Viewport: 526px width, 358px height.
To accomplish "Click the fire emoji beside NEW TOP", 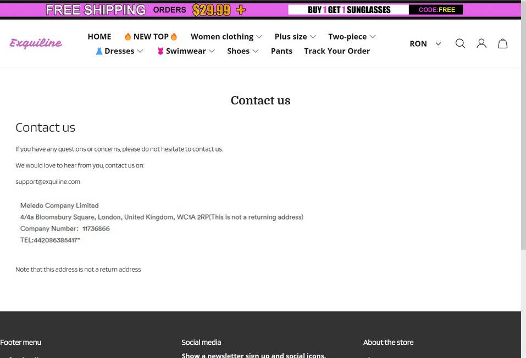I will click(126, 36).
